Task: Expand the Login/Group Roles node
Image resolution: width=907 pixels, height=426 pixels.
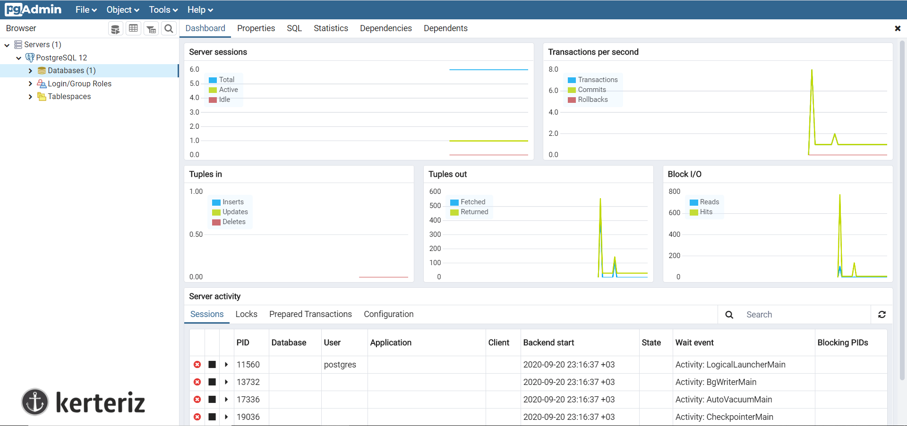Action: point(30,84)
